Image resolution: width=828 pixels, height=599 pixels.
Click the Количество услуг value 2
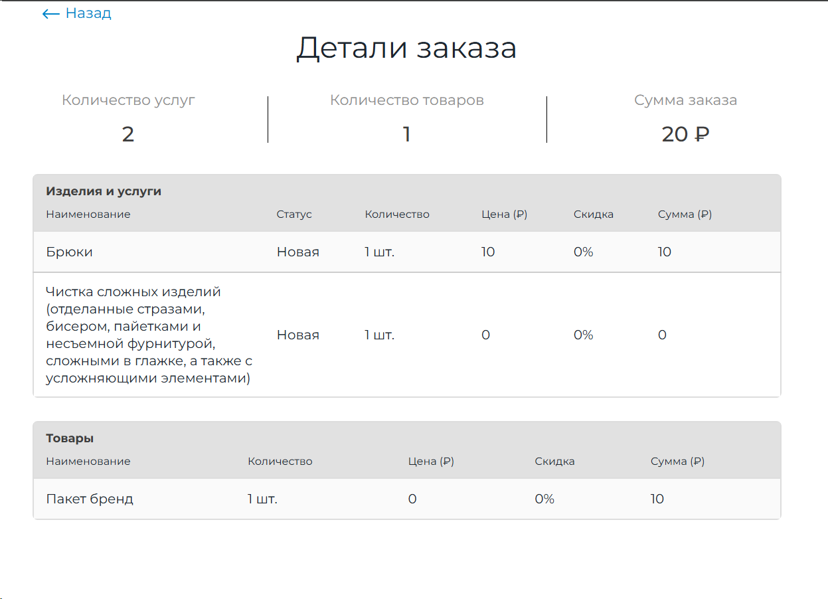[x=128, y=134]
